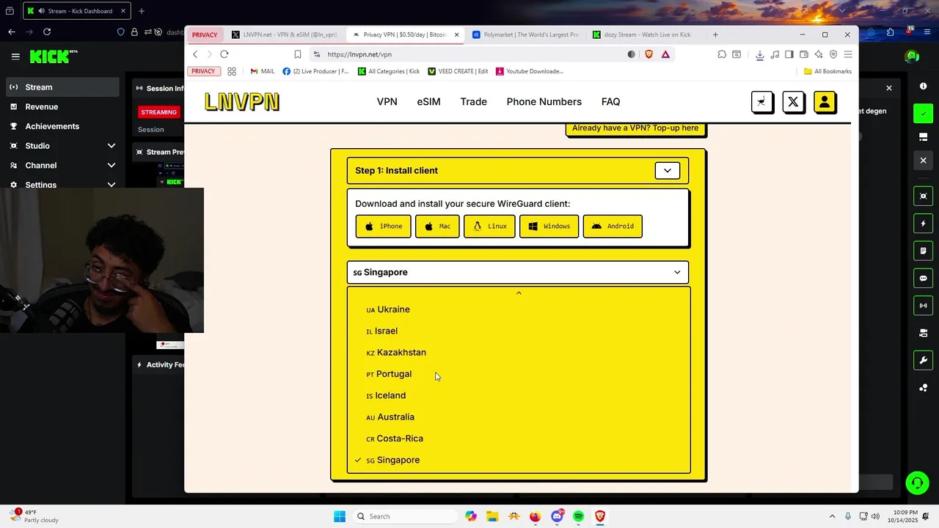Open the Brave hamburger menu
Viewport: 939px width, 528px height.
pos(848,54)
